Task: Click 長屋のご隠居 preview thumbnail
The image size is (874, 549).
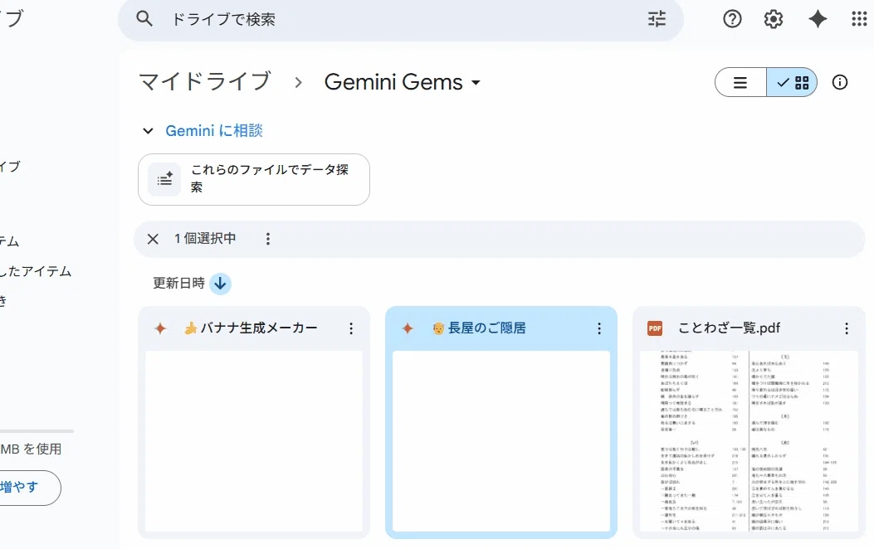Action: pos(501,441)
